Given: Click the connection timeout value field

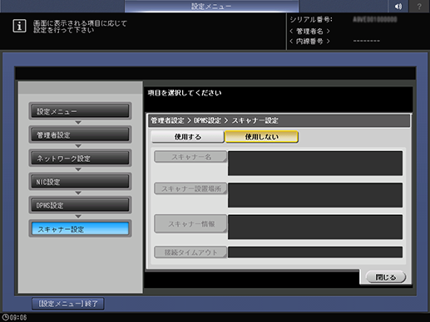Looking at the screenshot, I should coord(315,252).
